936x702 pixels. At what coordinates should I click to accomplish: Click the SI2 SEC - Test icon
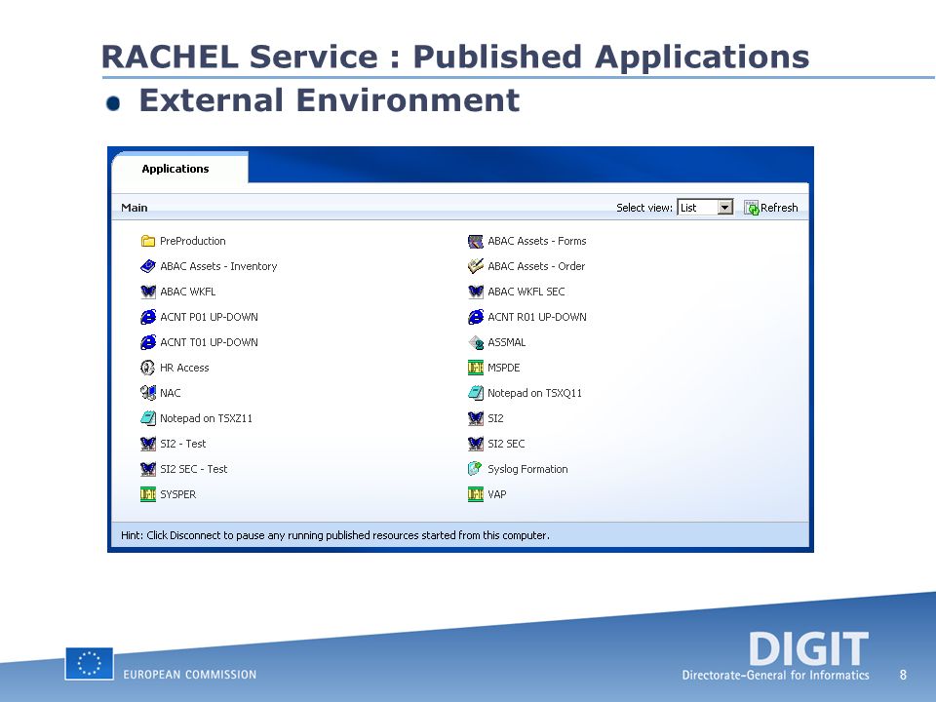click(x=148, y=469)
